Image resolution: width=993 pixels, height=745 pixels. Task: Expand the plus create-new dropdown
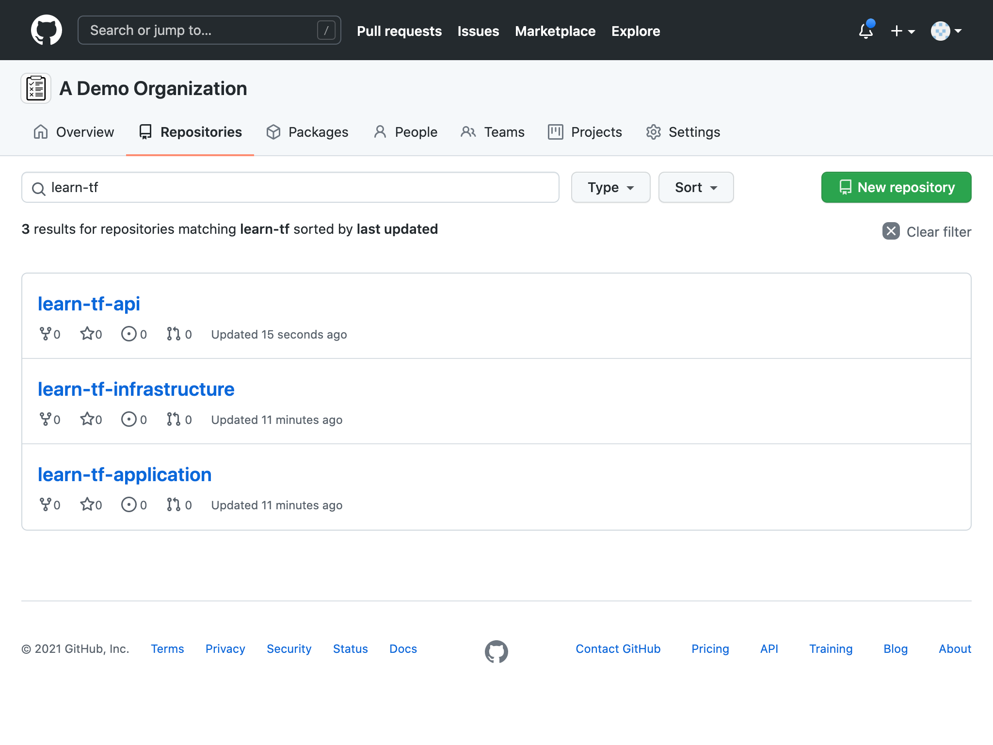(x=902, y=31)
